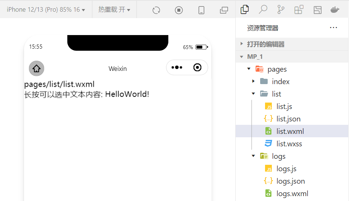Image resolution: width=349 pixels, height=201 pixels.
Task: Click the 15:55 time in status bar
Action: click(36, 47)
